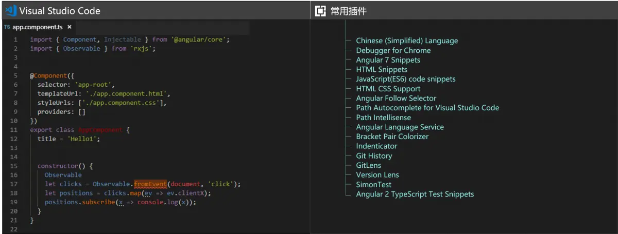This screenshot has width=618, height=234.
Task: Select Angular 2 TypeScript Test Snippets entry
Action: [x=415, y=194]
